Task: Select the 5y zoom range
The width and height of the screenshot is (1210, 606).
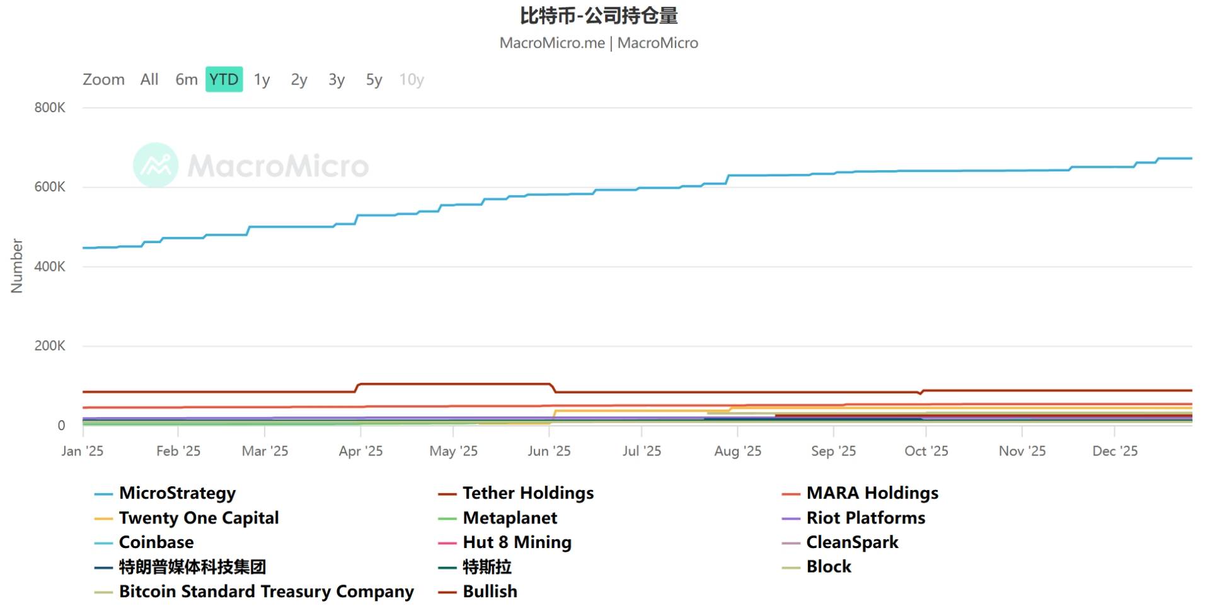Action: (x=374, y=79)
